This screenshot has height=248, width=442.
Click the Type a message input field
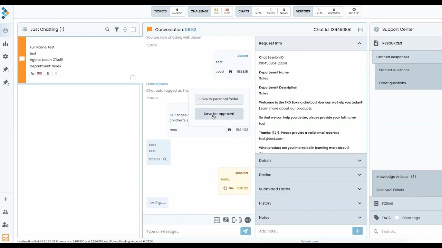pos(192,231)
